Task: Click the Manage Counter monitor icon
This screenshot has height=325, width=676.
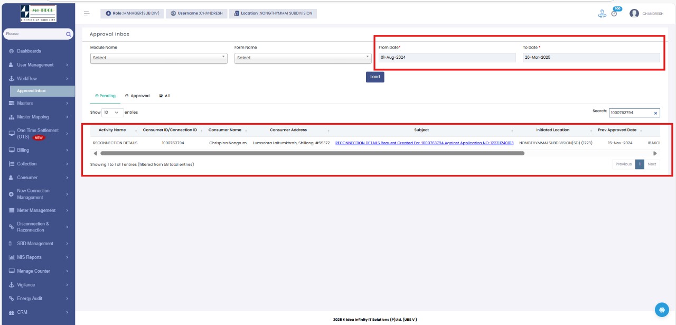Action: tap(11, 271)
